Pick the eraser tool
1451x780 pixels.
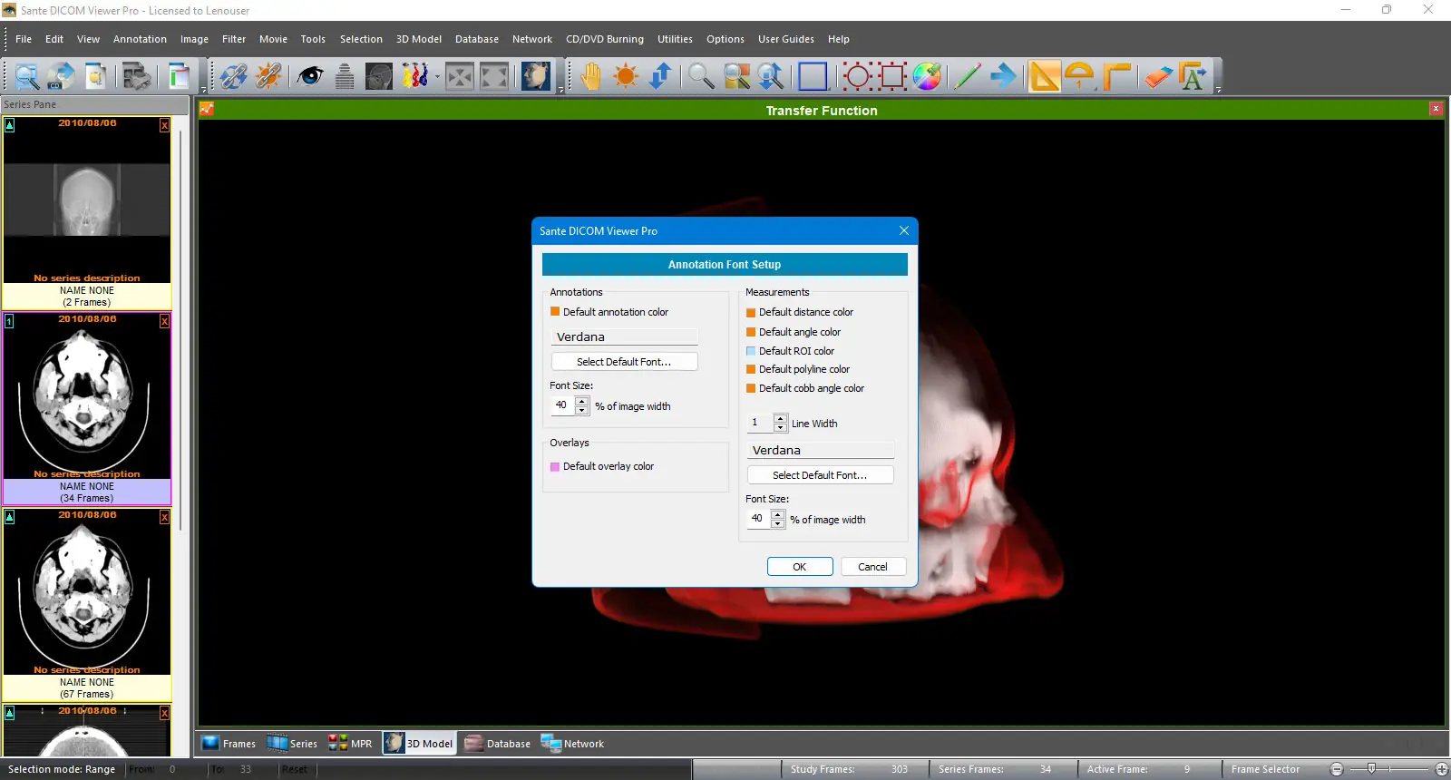pos(1157,76)
